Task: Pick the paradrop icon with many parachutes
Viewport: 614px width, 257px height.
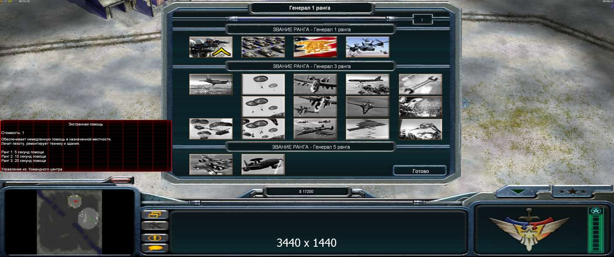Action: pos(263,129)
